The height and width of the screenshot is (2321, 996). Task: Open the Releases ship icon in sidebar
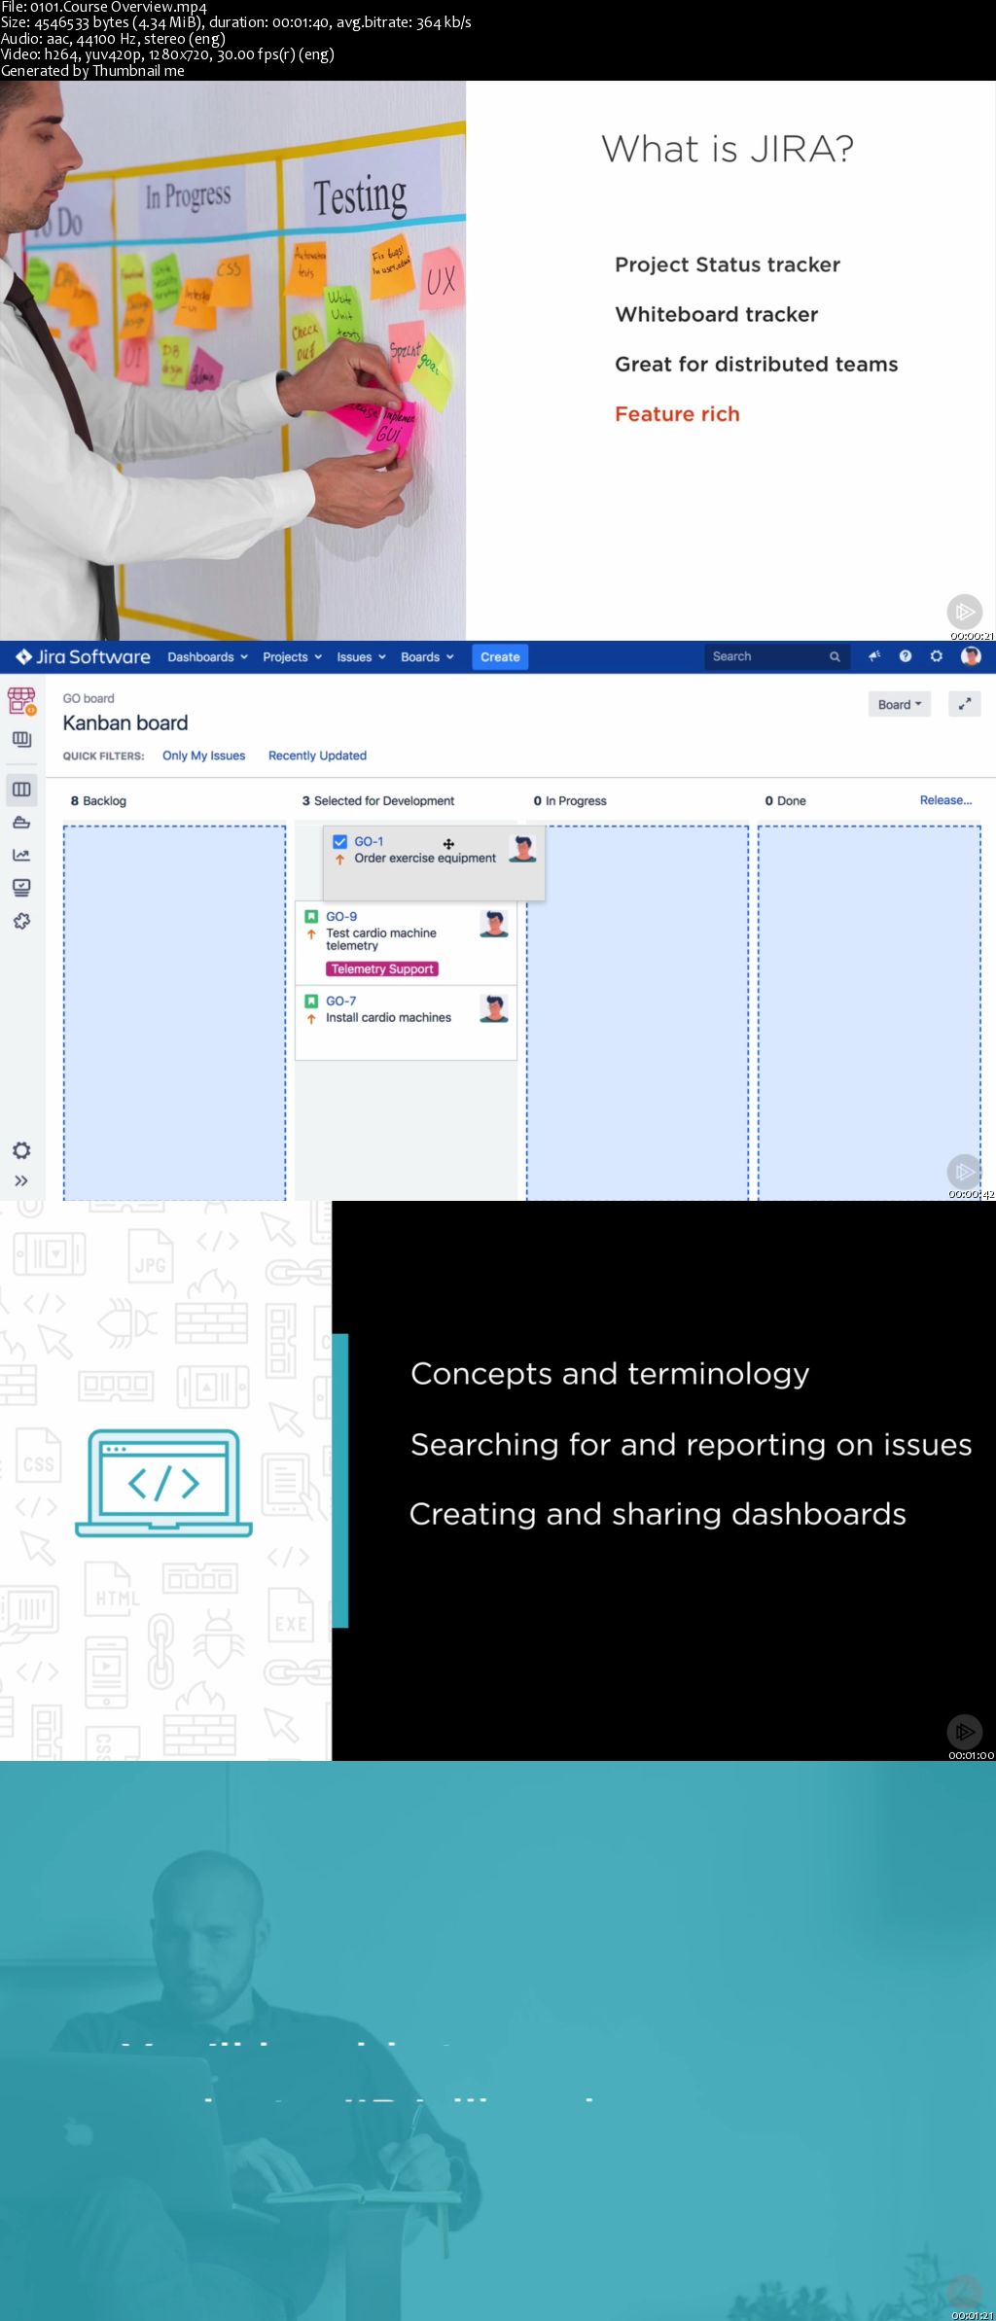click(x=21, y=823)
